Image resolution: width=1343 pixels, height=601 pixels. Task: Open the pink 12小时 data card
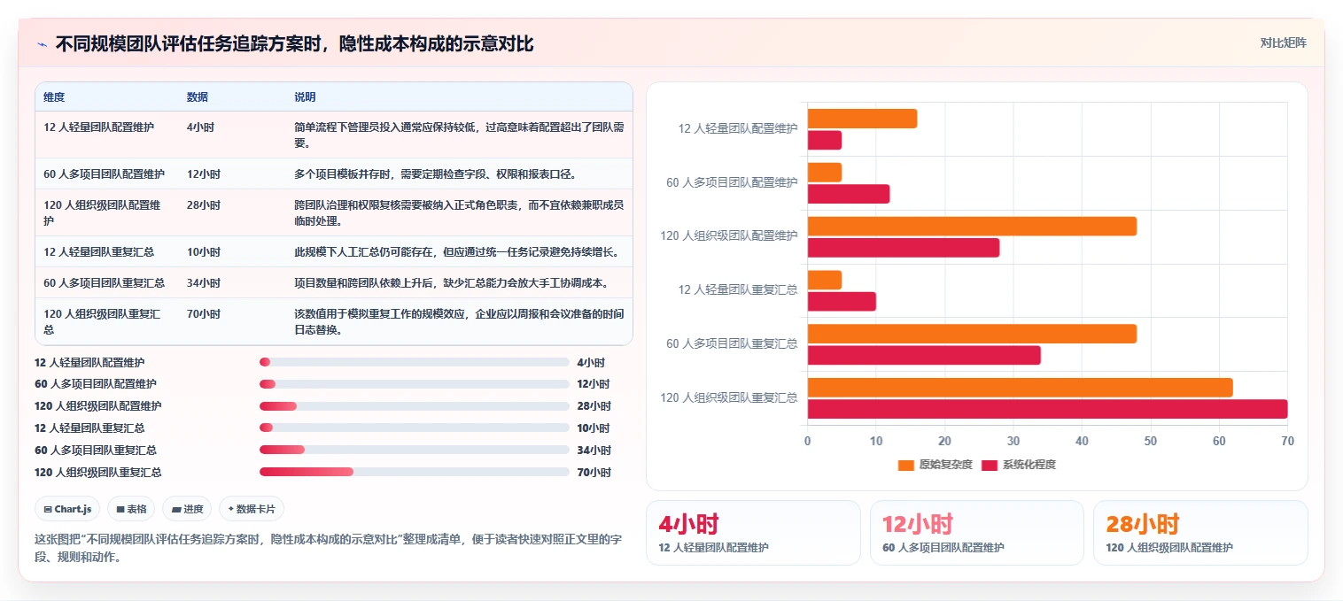click(976, 532)
